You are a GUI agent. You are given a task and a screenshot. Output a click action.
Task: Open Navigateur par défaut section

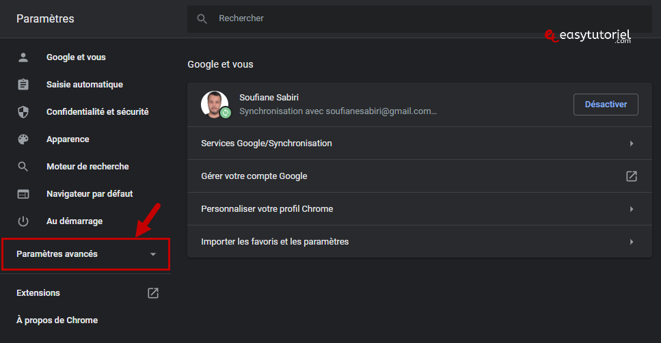coord(90,194)
